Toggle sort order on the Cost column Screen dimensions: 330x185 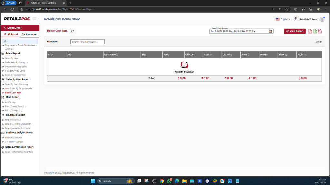(x=211, y=54)
